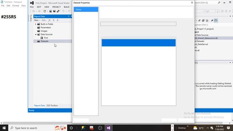This screenshot has width=233, height=131.
Task: Select the Built-in Fields folder
Action: (x=47, y=24)
